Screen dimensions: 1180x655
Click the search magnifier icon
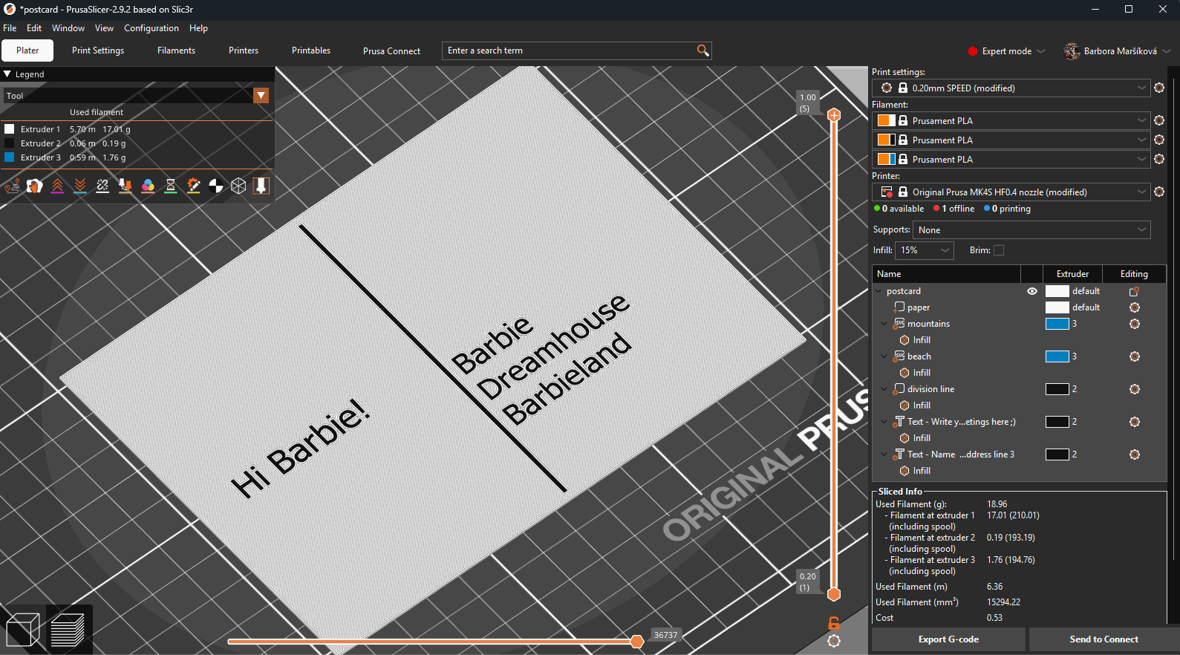click(703, 50)
